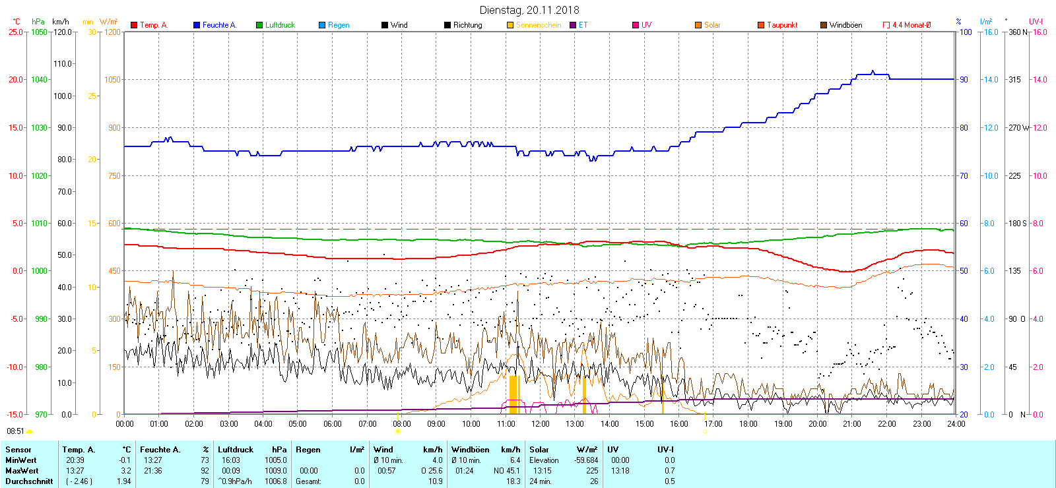Click the Taupunkt legend label
1056x488 pixels.
point(782,25)
